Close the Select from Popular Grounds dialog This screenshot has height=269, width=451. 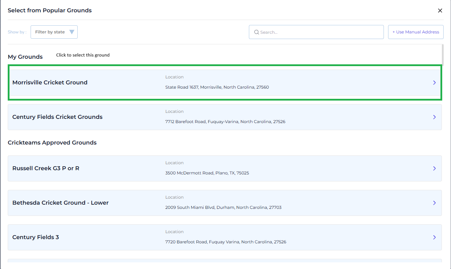click(440, 11)
